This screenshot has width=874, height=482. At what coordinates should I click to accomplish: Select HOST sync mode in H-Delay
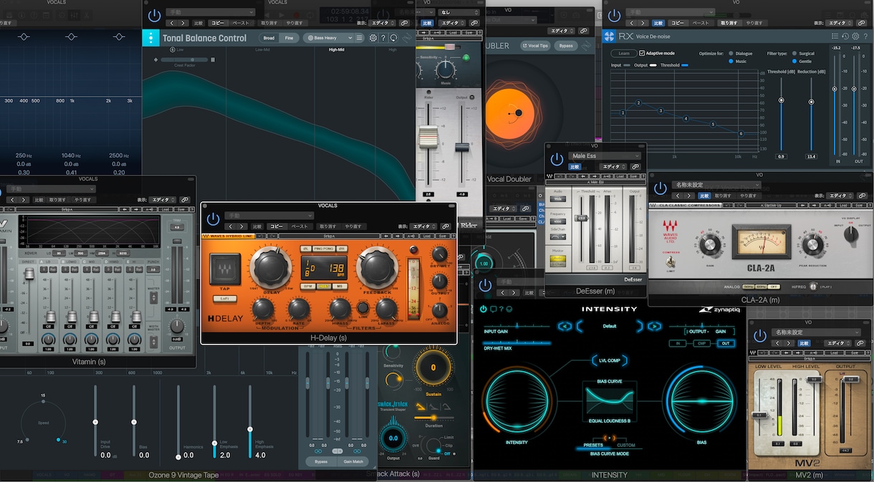[x=324, y=286]
